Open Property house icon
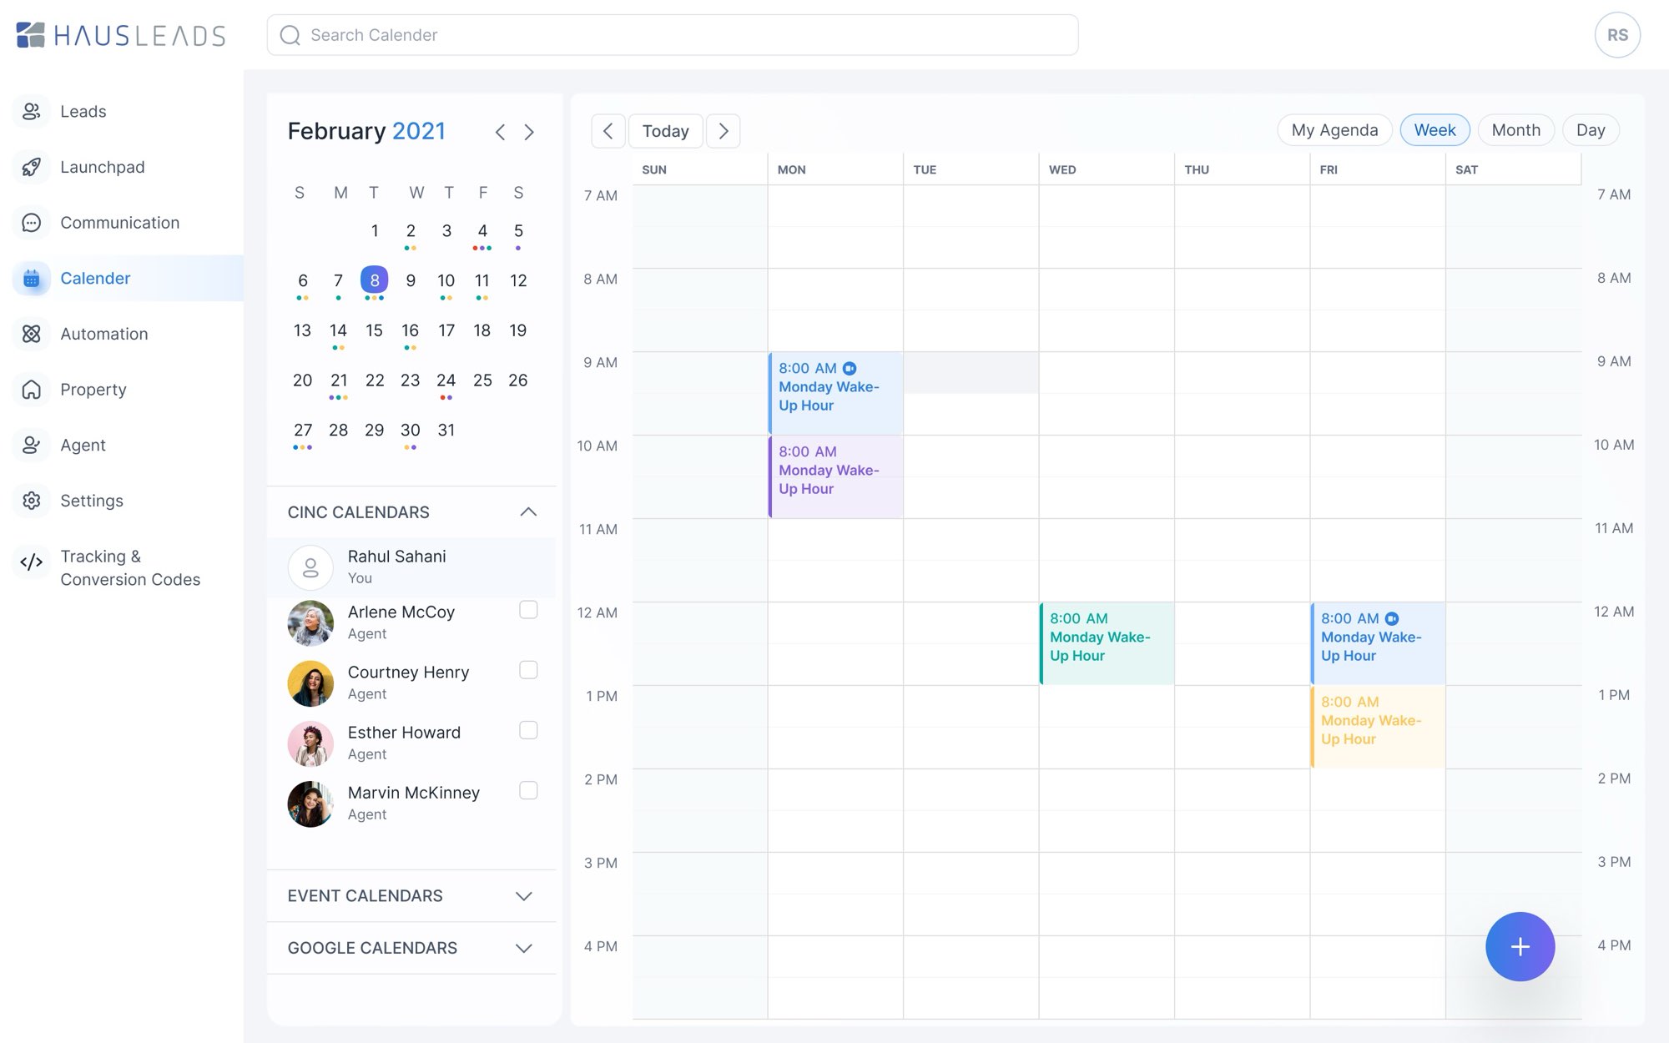Screen dimensions: 1669x1043 click(32, 390)
